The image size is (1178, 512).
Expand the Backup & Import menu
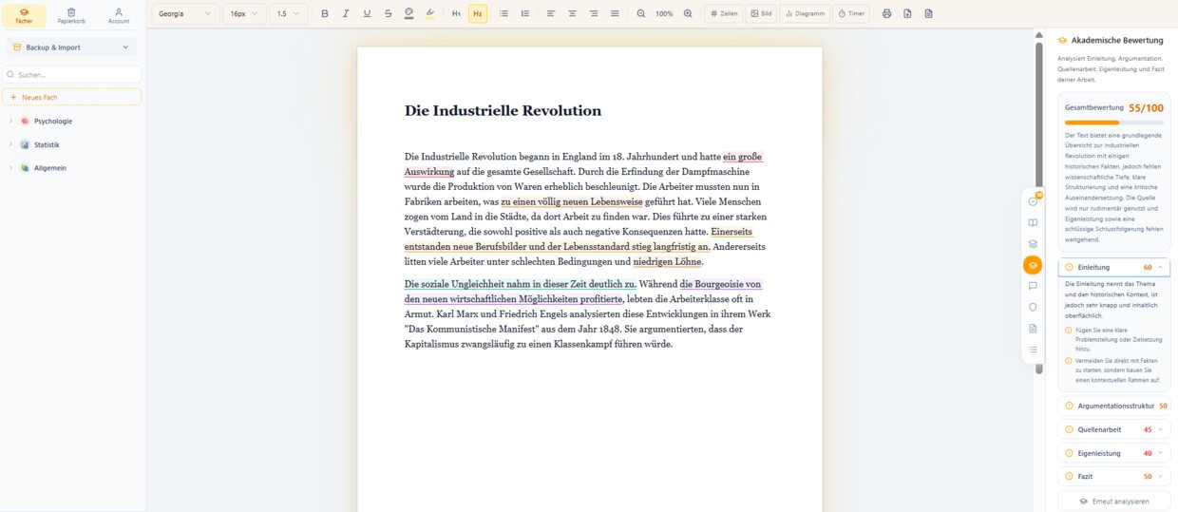(x=71, y=47)
